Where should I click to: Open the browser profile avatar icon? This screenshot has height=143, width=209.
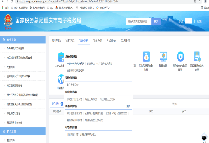tap(205, 1)
